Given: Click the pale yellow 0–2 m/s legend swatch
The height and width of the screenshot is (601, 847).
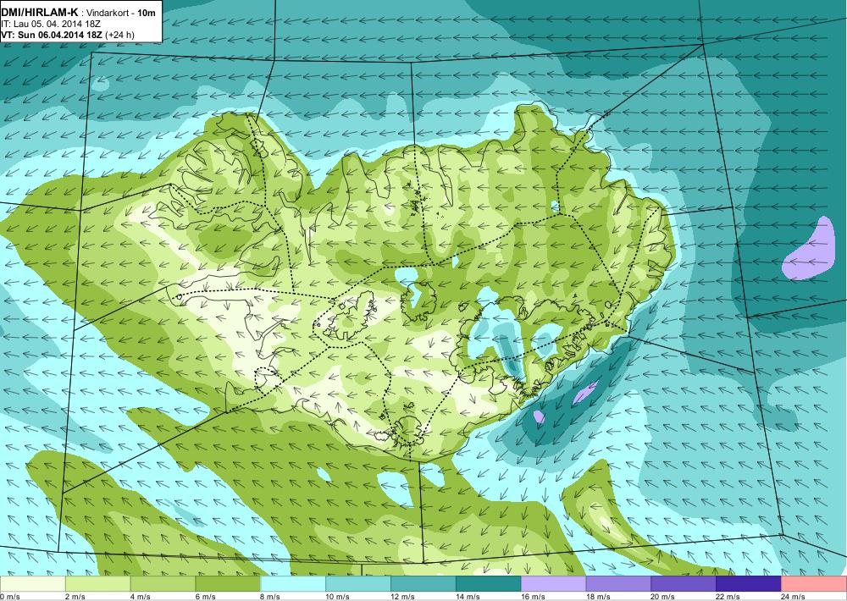Looking at the screenshot, I should pos(32,584).
